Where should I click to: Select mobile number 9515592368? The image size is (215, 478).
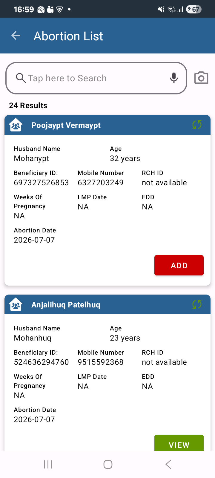[x=101, y=362]
